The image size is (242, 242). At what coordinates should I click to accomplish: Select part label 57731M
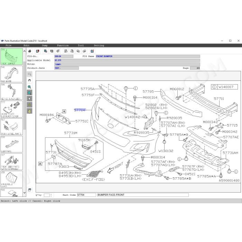pos(71,133)
